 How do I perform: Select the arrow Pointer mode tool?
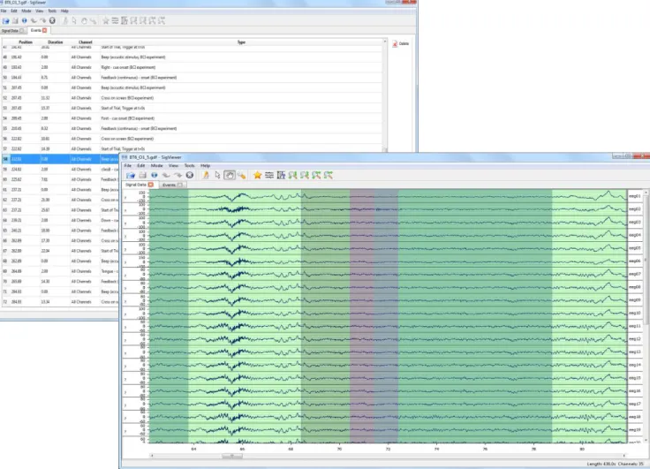(x=217, y=176)
